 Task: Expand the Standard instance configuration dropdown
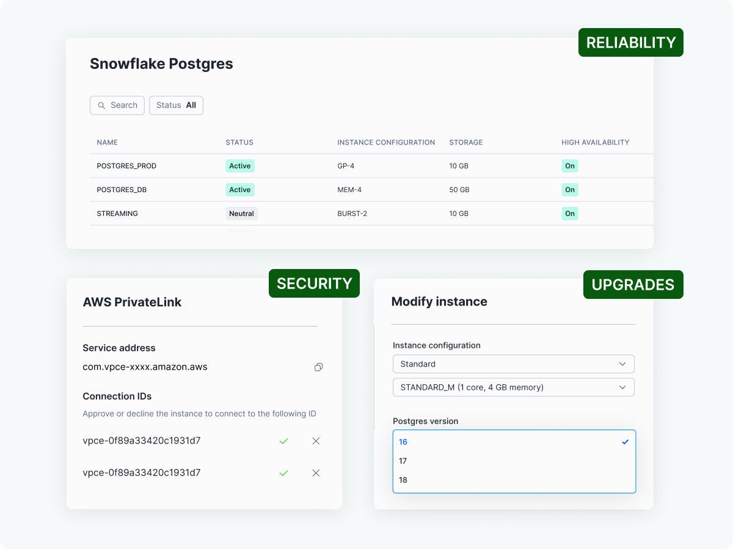[x=513, y=364]
